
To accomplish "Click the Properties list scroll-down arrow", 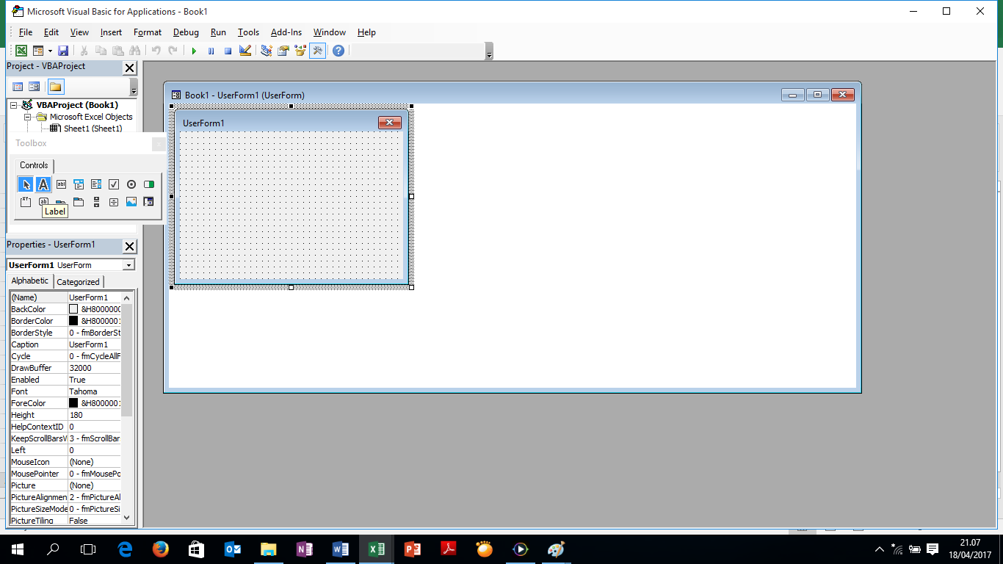I will (x=126, y=517).
